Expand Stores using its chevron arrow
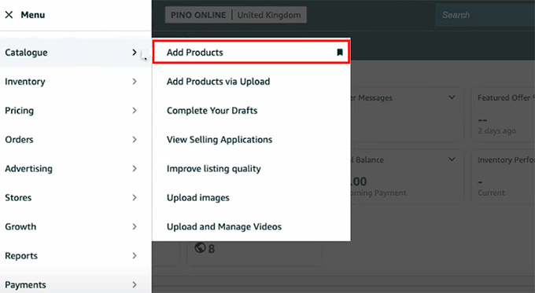The width and height of the screenshot is (535, 293). [135, 198]
